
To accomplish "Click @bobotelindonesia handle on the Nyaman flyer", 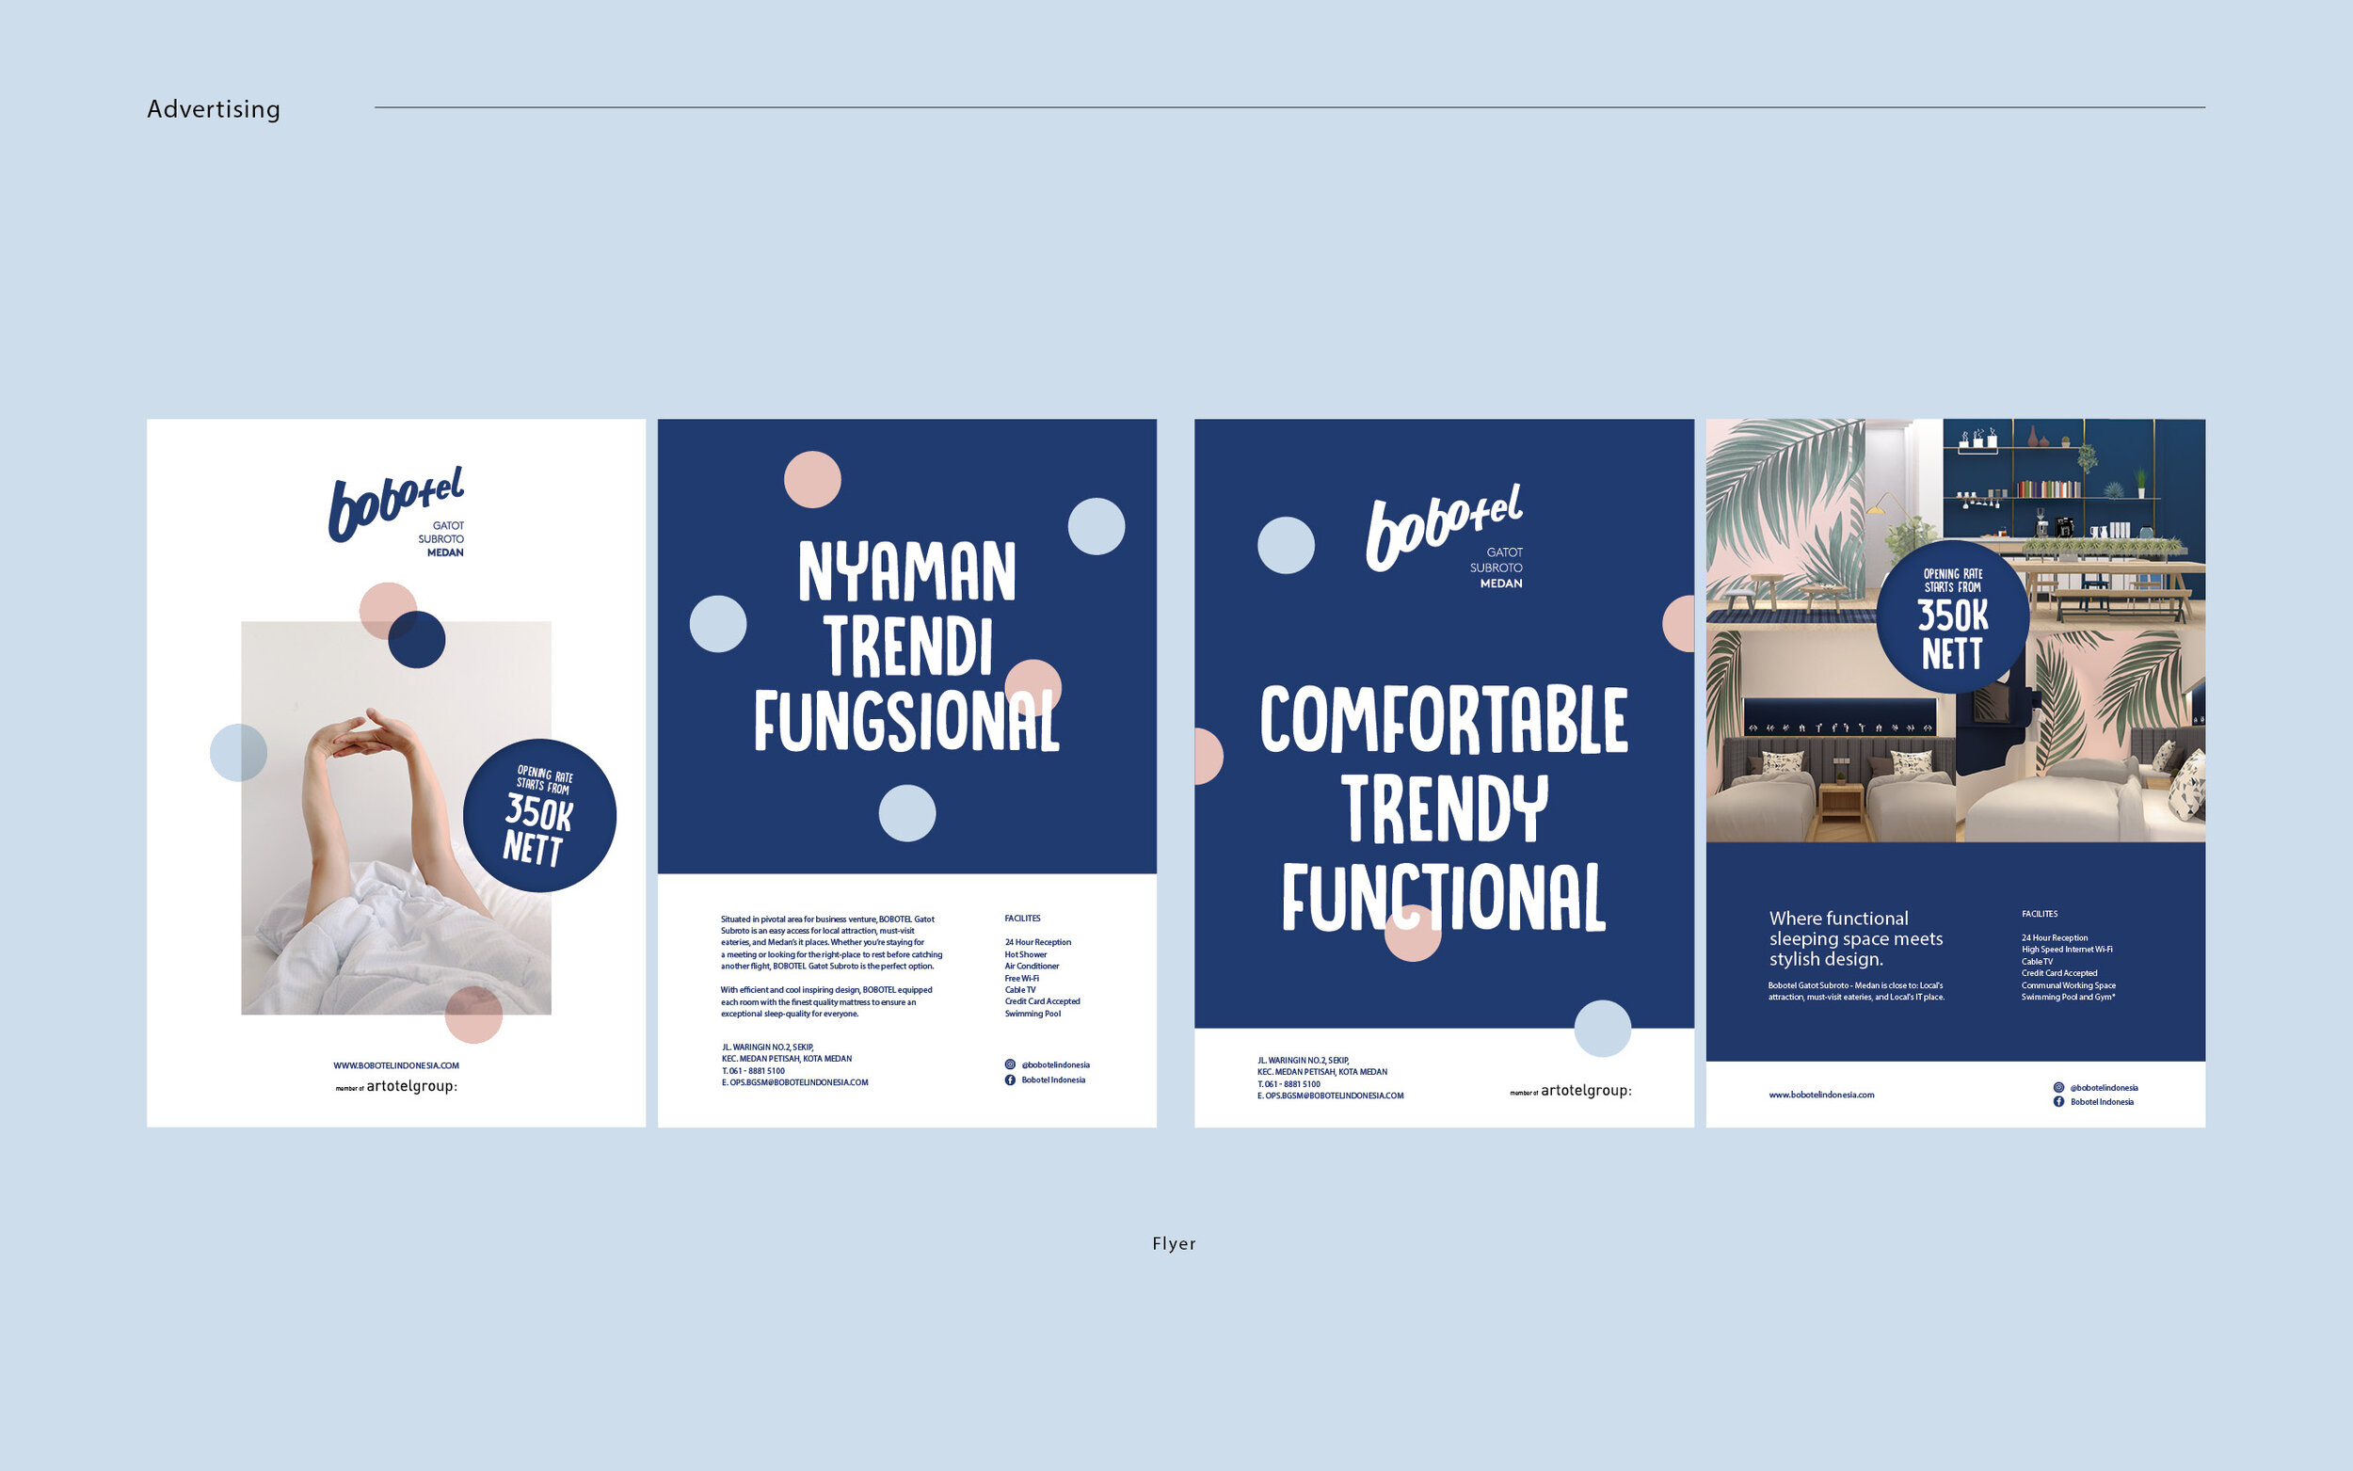I will [1055, 1064].
